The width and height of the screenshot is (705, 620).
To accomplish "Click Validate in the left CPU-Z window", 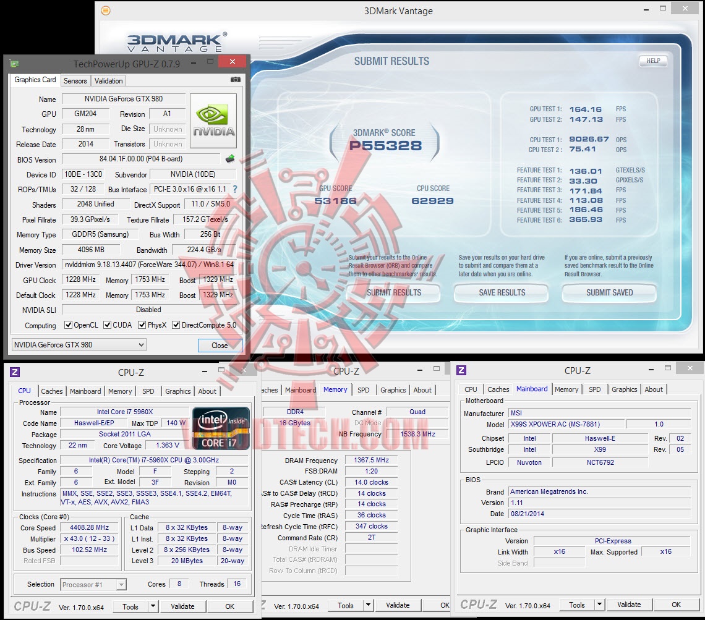I will point(182,606).
